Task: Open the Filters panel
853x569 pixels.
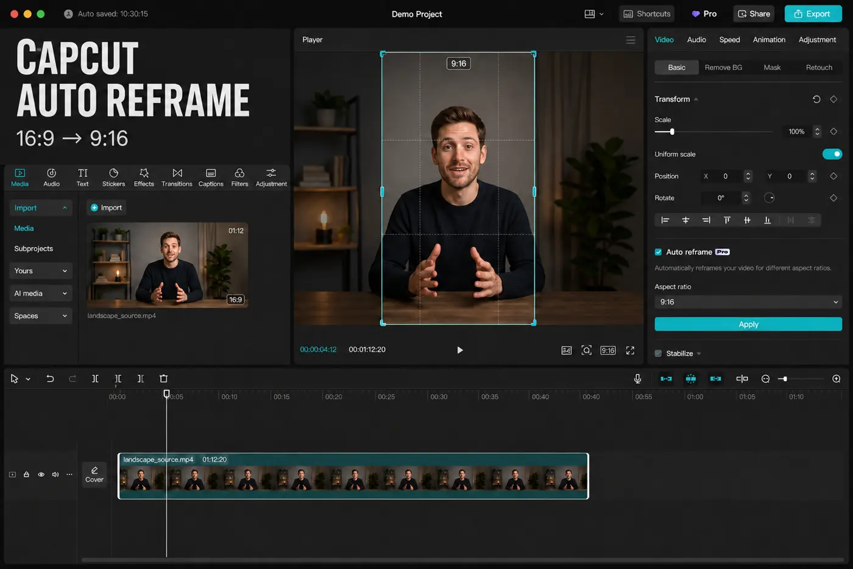Action: (239, 177)
